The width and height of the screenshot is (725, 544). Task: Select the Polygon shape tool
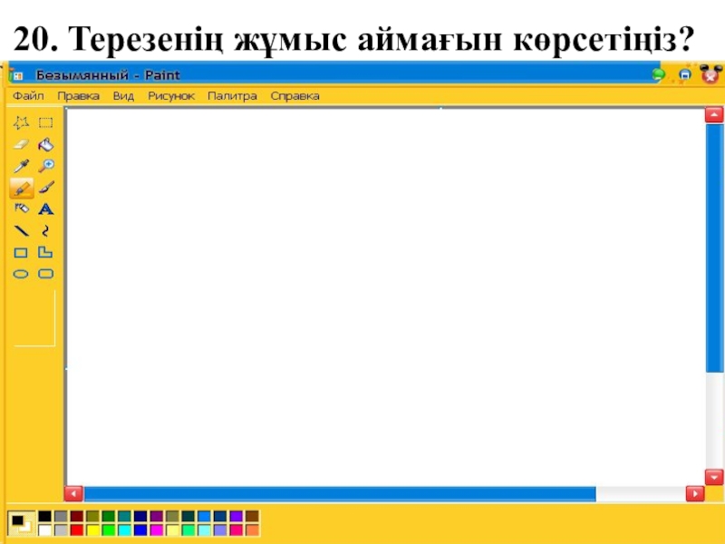[x=45, y=252]
